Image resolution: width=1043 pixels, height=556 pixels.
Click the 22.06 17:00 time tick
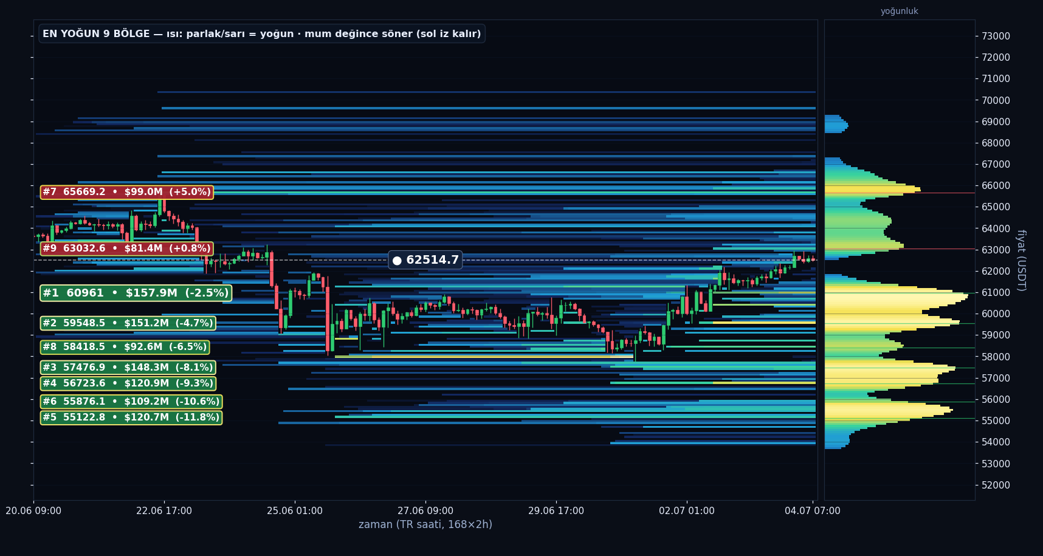pos(164,511)
